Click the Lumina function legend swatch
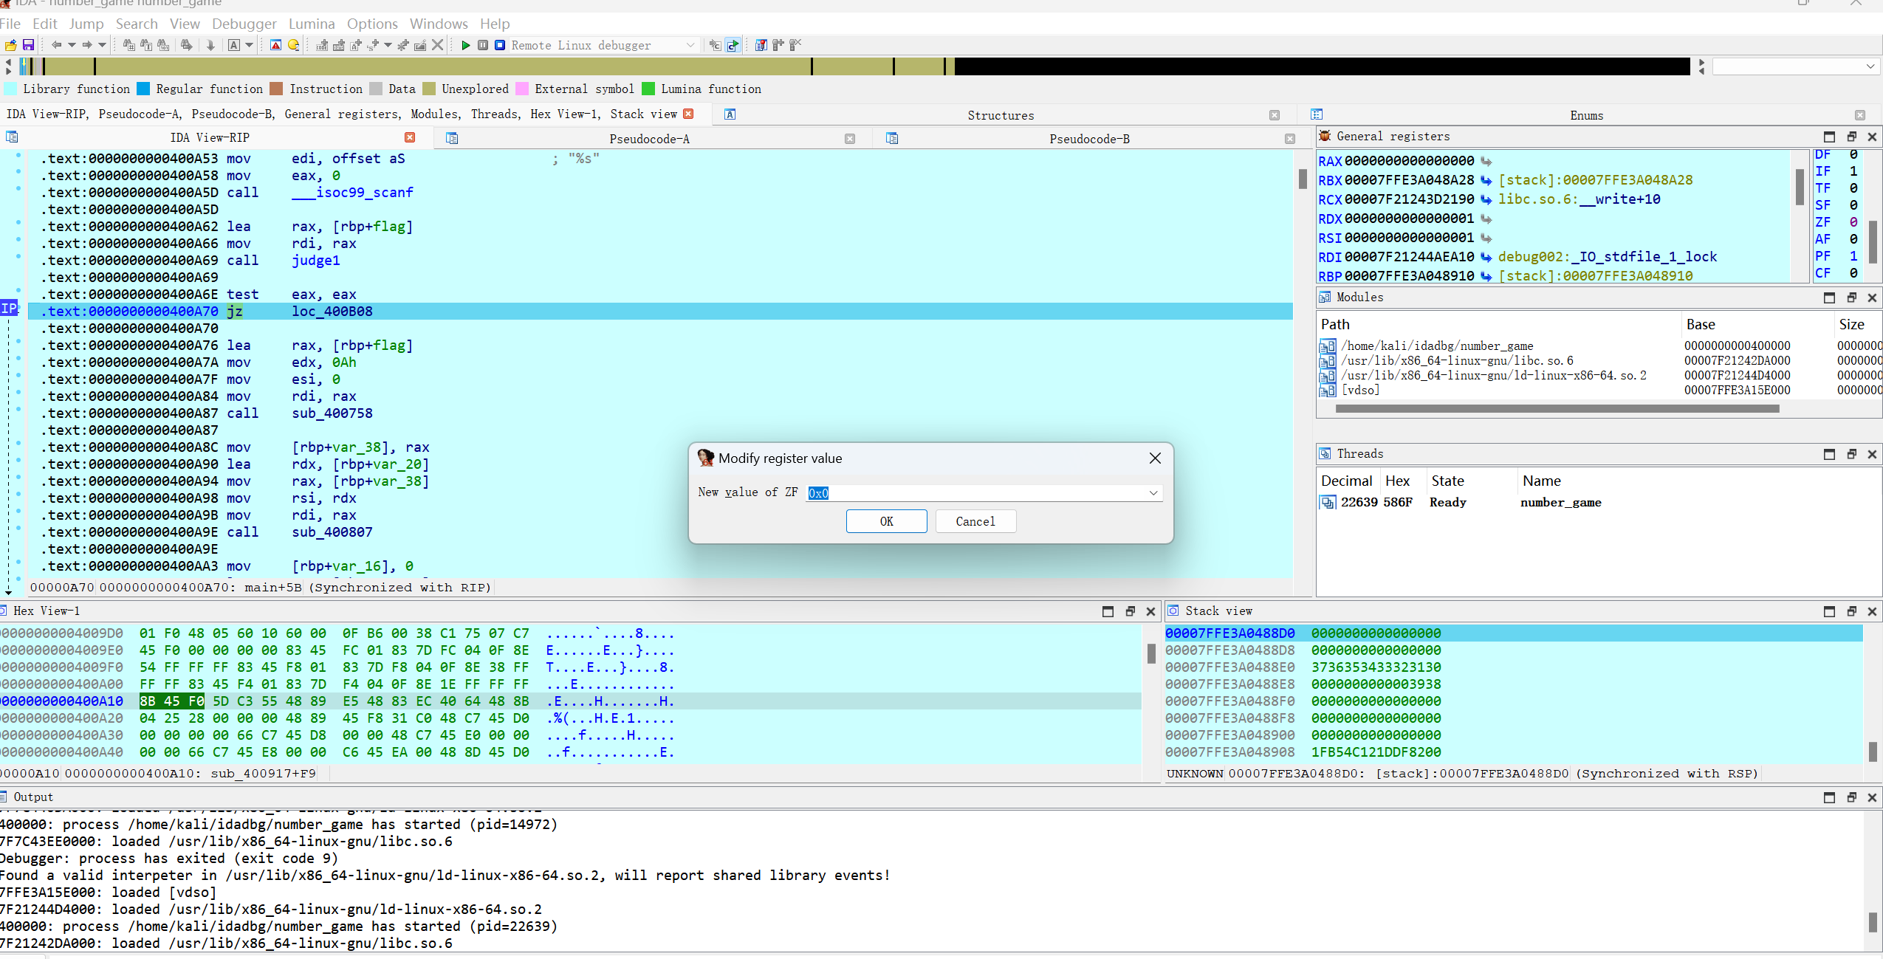The width and height of the screenshot is (1883, 959). coord(648,89)
